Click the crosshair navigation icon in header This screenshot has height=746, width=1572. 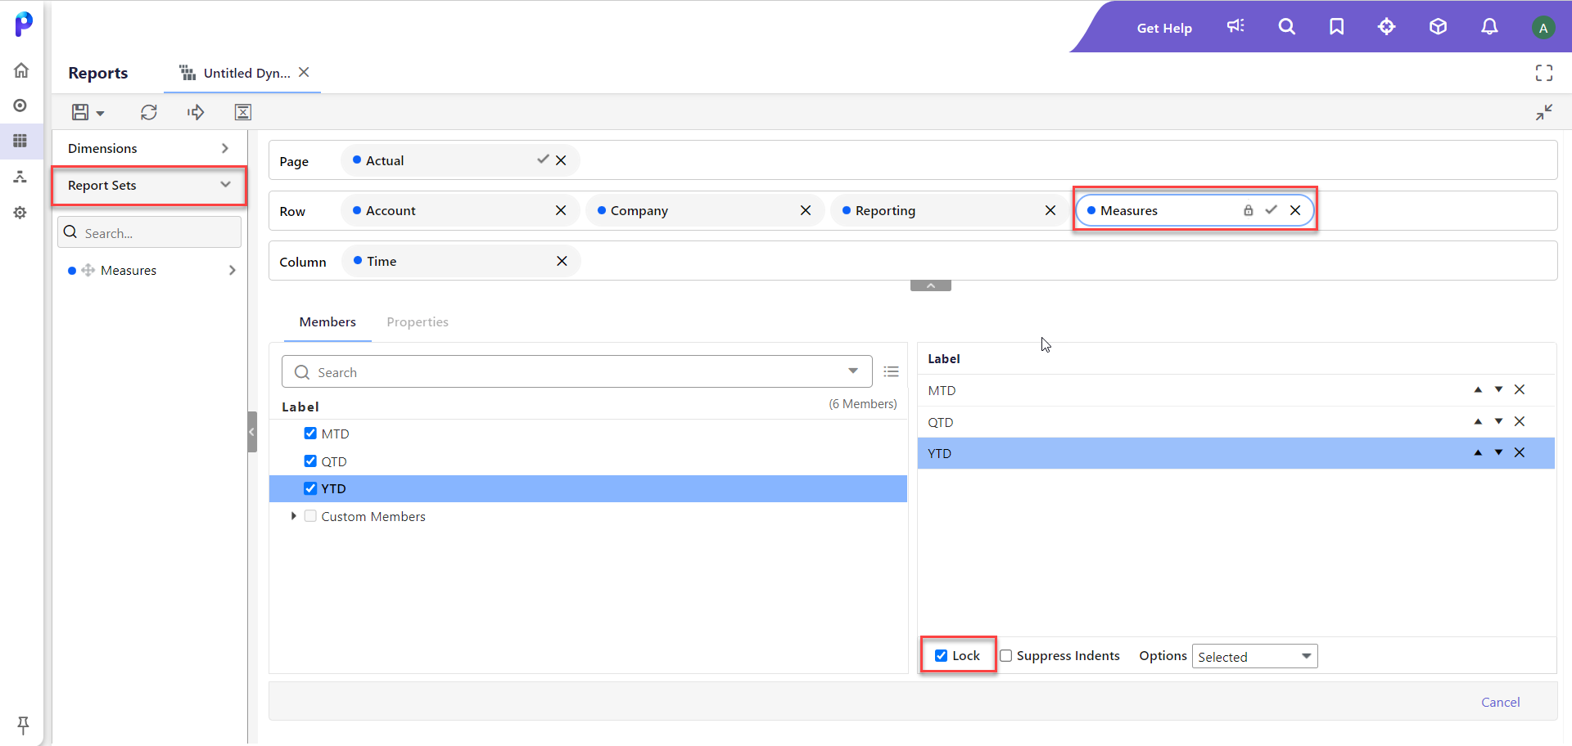(x=1387, y=27)
